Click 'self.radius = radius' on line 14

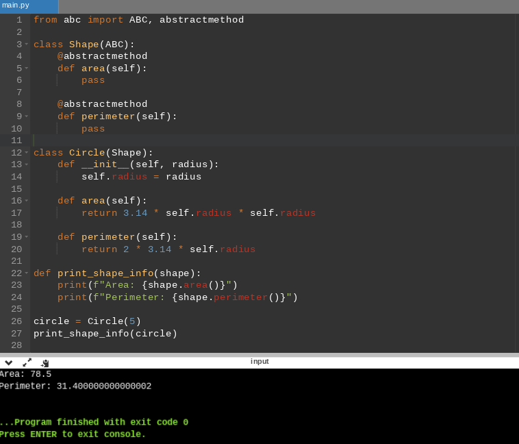141,177
